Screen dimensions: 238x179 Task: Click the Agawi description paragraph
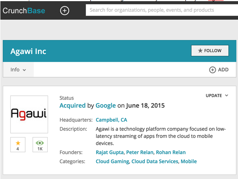(161, 136)
